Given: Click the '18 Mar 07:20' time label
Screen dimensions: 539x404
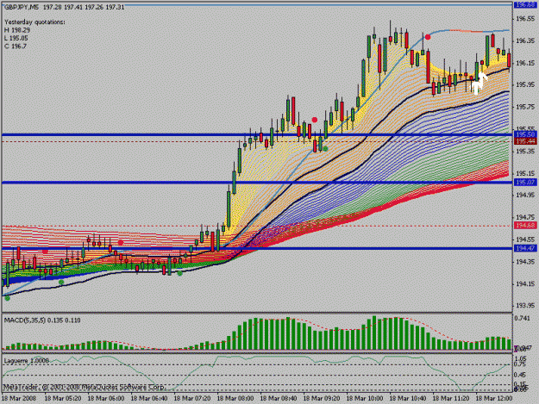Looking at the screenshot, I should tap(192, 398).
